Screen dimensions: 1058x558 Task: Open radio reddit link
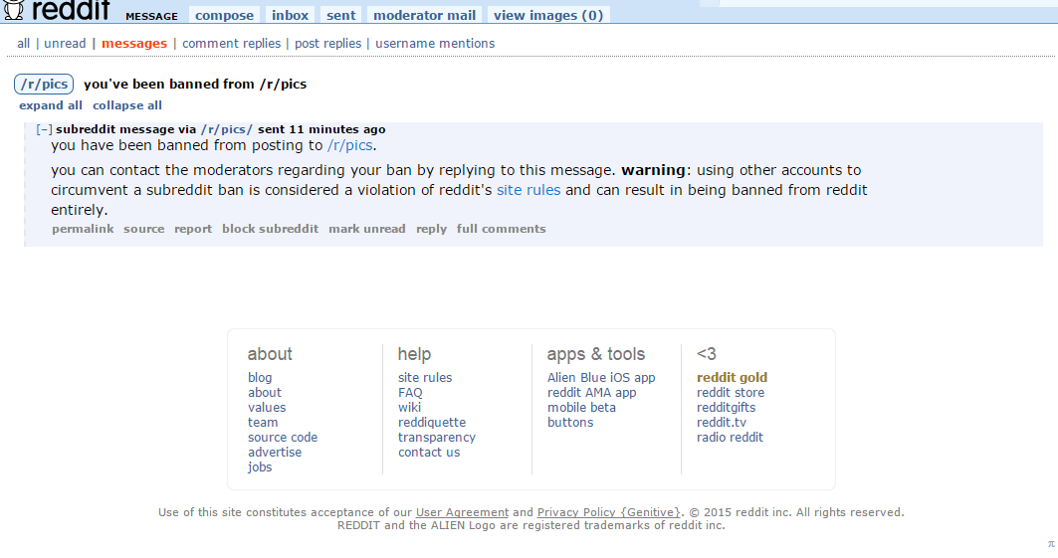(x=731, y=437)
